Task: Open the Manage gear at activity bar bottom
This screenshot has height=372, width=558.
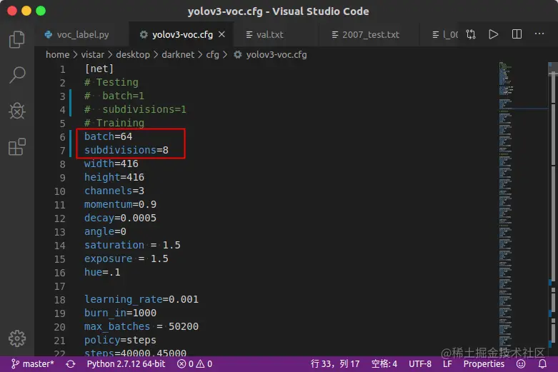Action: 16,338
